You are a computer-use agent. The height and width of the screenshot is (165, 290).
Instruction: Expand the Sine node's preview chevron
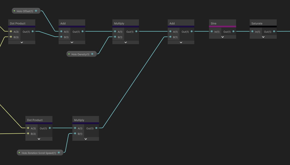tap(222, 37)
